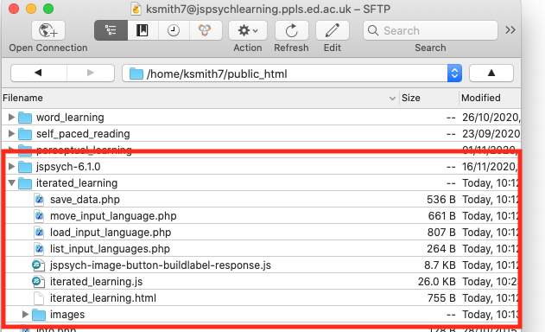Select the self_paced_reading row name
The image size is (545, 332).
click(83, 134)
